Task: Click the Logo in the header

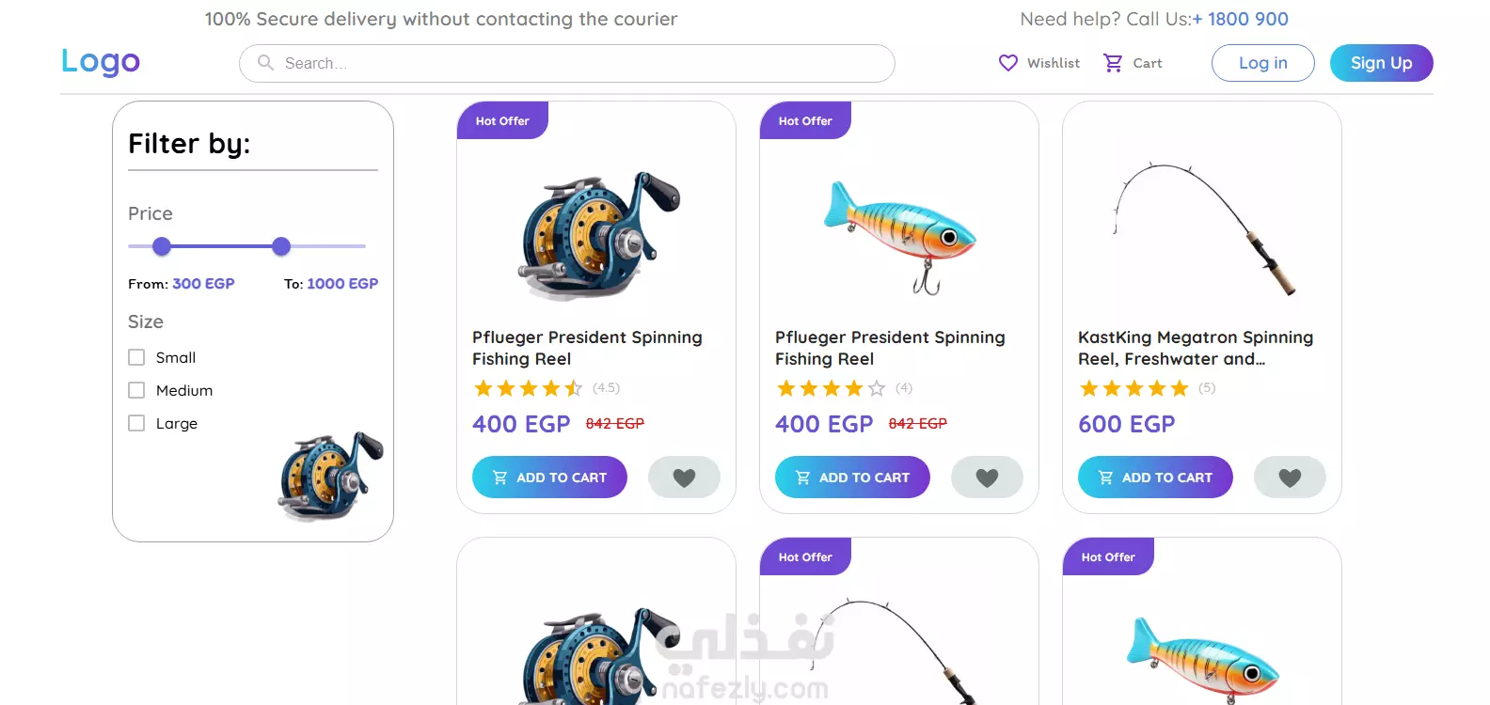Action: 101,61
